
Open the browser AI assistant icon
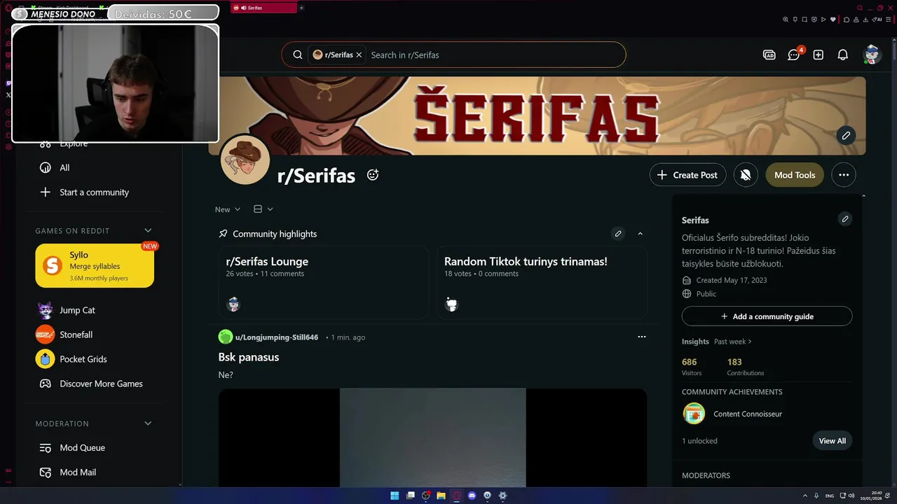pos(877,20)
